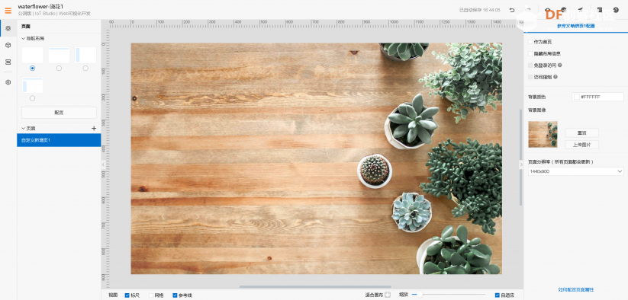Open the third sidebar panel icon
The height and width of the screenshot is (300, 628).
pyautogui.click(x=8, y=62)
